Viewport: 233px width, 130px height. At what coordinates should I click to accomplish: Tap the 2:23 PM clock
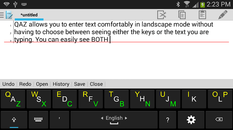219,4
